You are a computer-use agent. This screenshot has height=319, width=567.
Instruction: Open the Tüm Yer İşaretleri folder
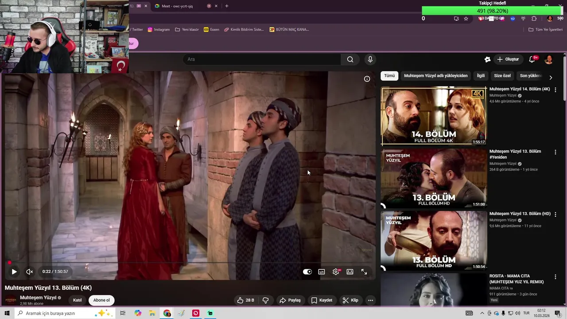click(x=545, y=30)
